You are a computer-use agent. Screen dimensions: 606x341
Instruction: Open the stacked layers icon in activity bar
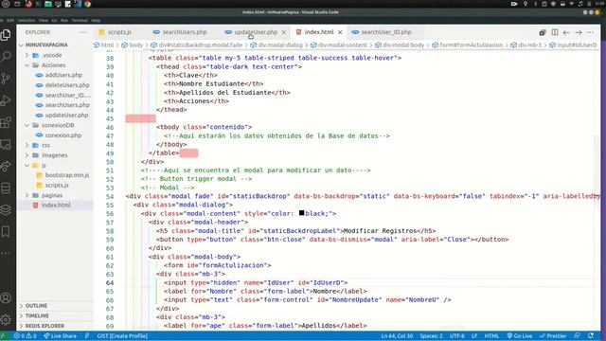(x=6, y=210)
